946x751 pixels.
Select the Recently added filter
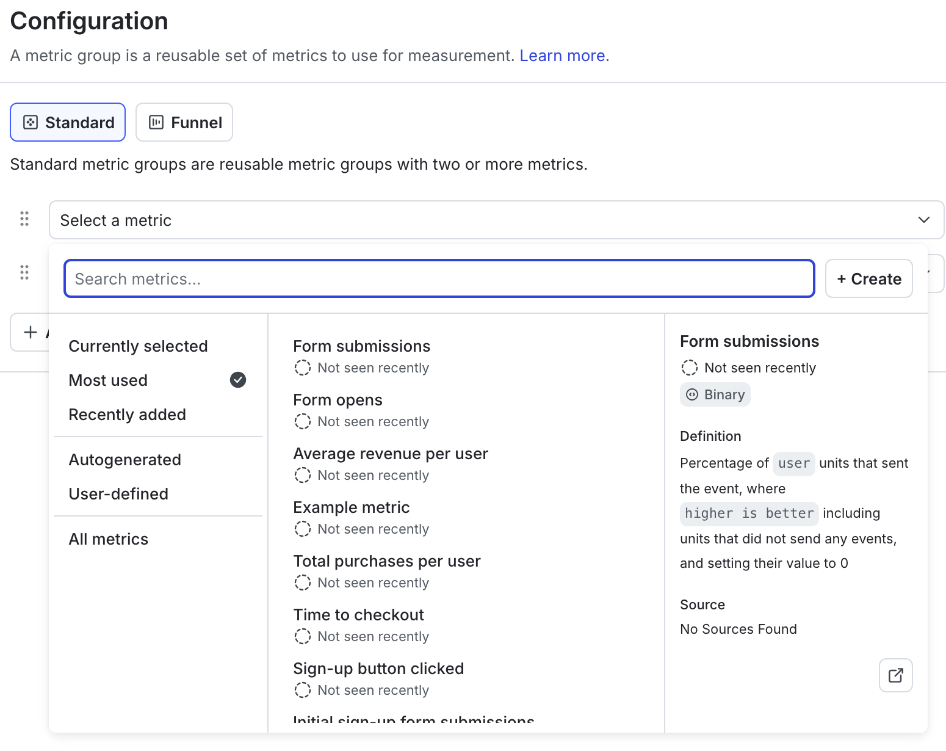[128, 415]
